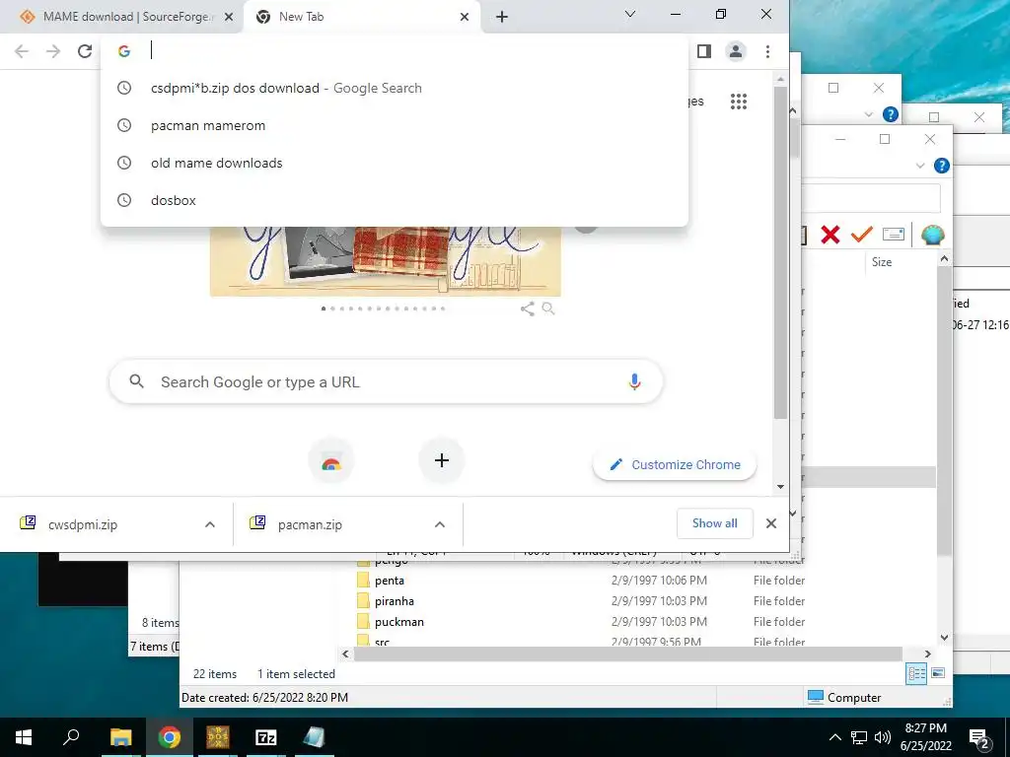Select the penta folder

389,581
